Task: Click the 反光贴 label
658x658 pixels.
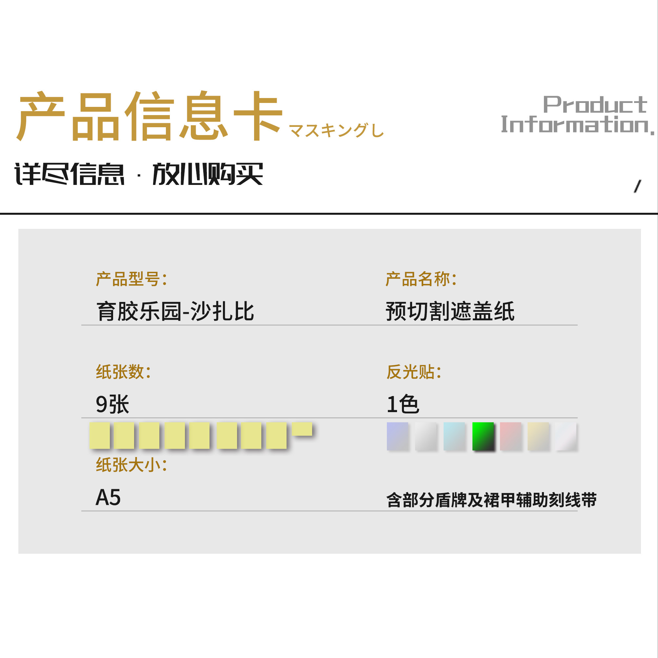Action: 414,371
